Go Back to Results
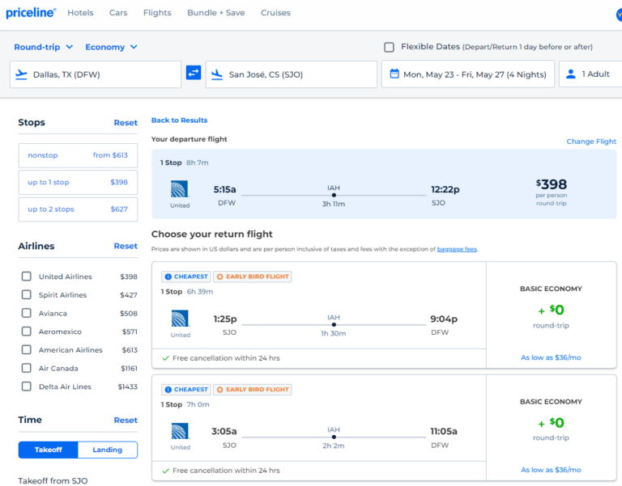This screenshot has height=486, width=622. tap(179, 120)
